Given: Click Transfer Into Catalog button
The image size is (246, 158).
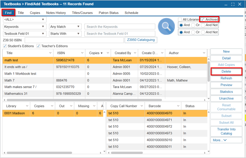Looking at the screenshot, I should click(x=226, y=131).
